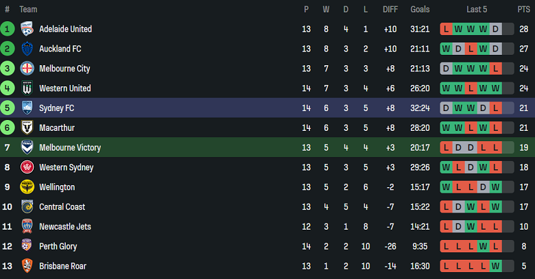
Task: Click the Sydney FC club crest
Action: [x=27, y=108]
